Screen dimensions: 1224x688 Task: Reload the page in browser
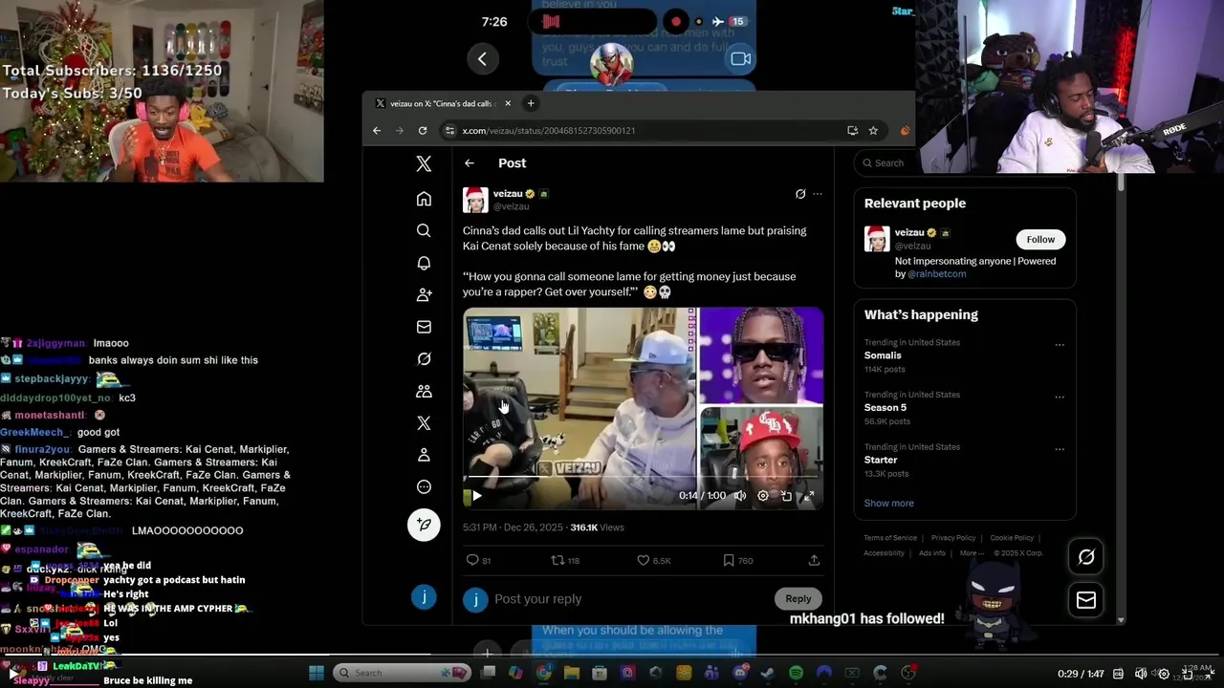tap(423, 131)
